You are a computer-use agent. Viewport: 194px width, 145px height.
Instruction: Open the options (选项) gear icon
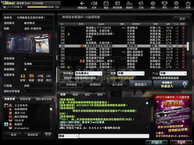pyautogui.click(x=176, y=5)
